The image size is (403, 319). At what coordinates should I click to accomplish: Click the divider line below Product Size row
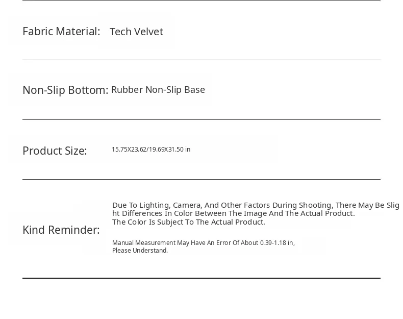202,180
